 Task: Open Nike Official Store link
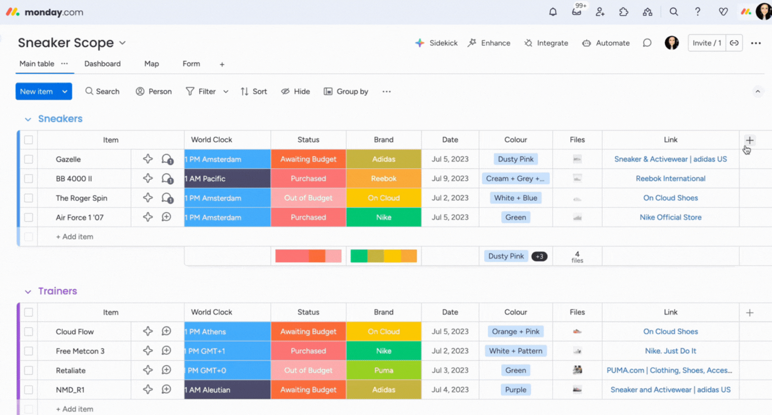click(671, 217)
